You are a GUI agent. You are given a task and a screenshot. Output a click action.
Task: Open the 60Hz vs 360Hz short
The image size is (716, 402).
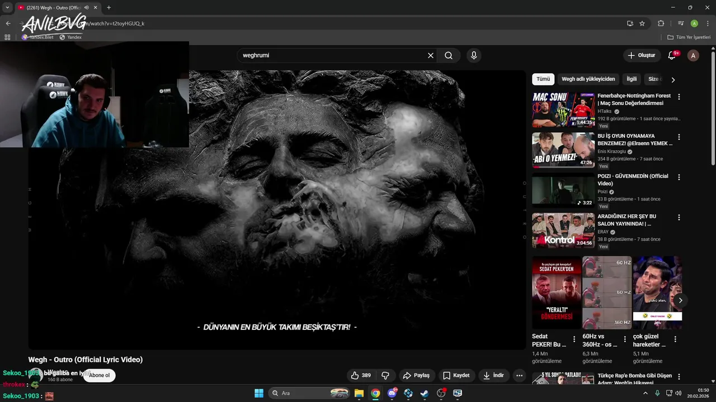click(607, 293)
